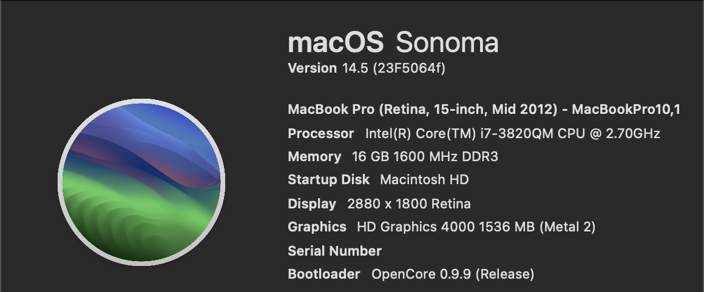Click the Memory label

(x=314, y=156)
